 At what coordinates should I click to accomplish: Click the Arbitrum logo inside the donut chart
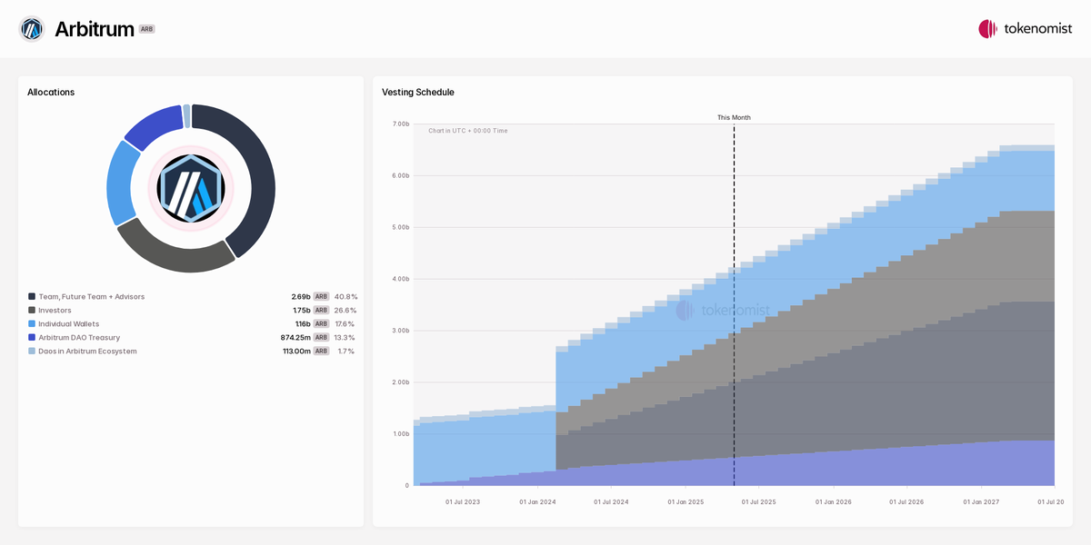pos(191,188)
